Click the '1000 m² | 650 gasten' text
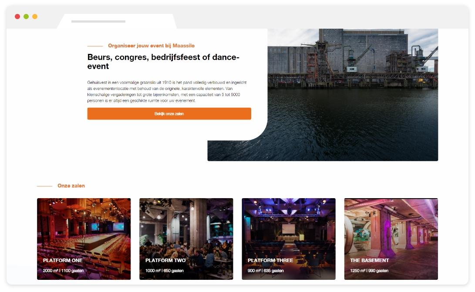Screen dimensions: 475x292 [164, 271]
